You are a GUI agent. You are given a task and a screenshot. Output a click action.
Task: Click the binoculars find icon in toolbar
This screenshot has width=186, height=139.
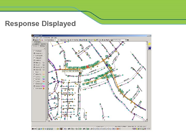(34, 40)
